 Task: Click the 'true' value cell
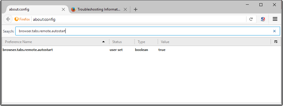click(x=162, y=50)
